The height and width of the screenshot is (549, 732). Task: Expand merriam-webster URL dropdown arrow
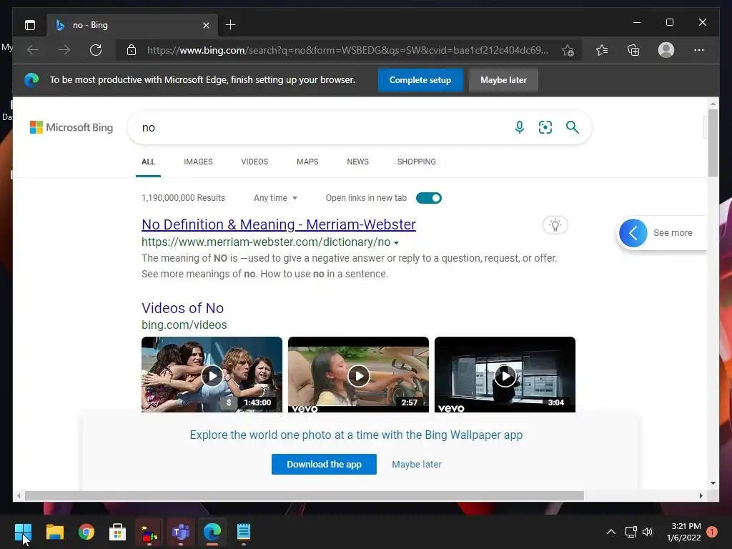point(396,243)
